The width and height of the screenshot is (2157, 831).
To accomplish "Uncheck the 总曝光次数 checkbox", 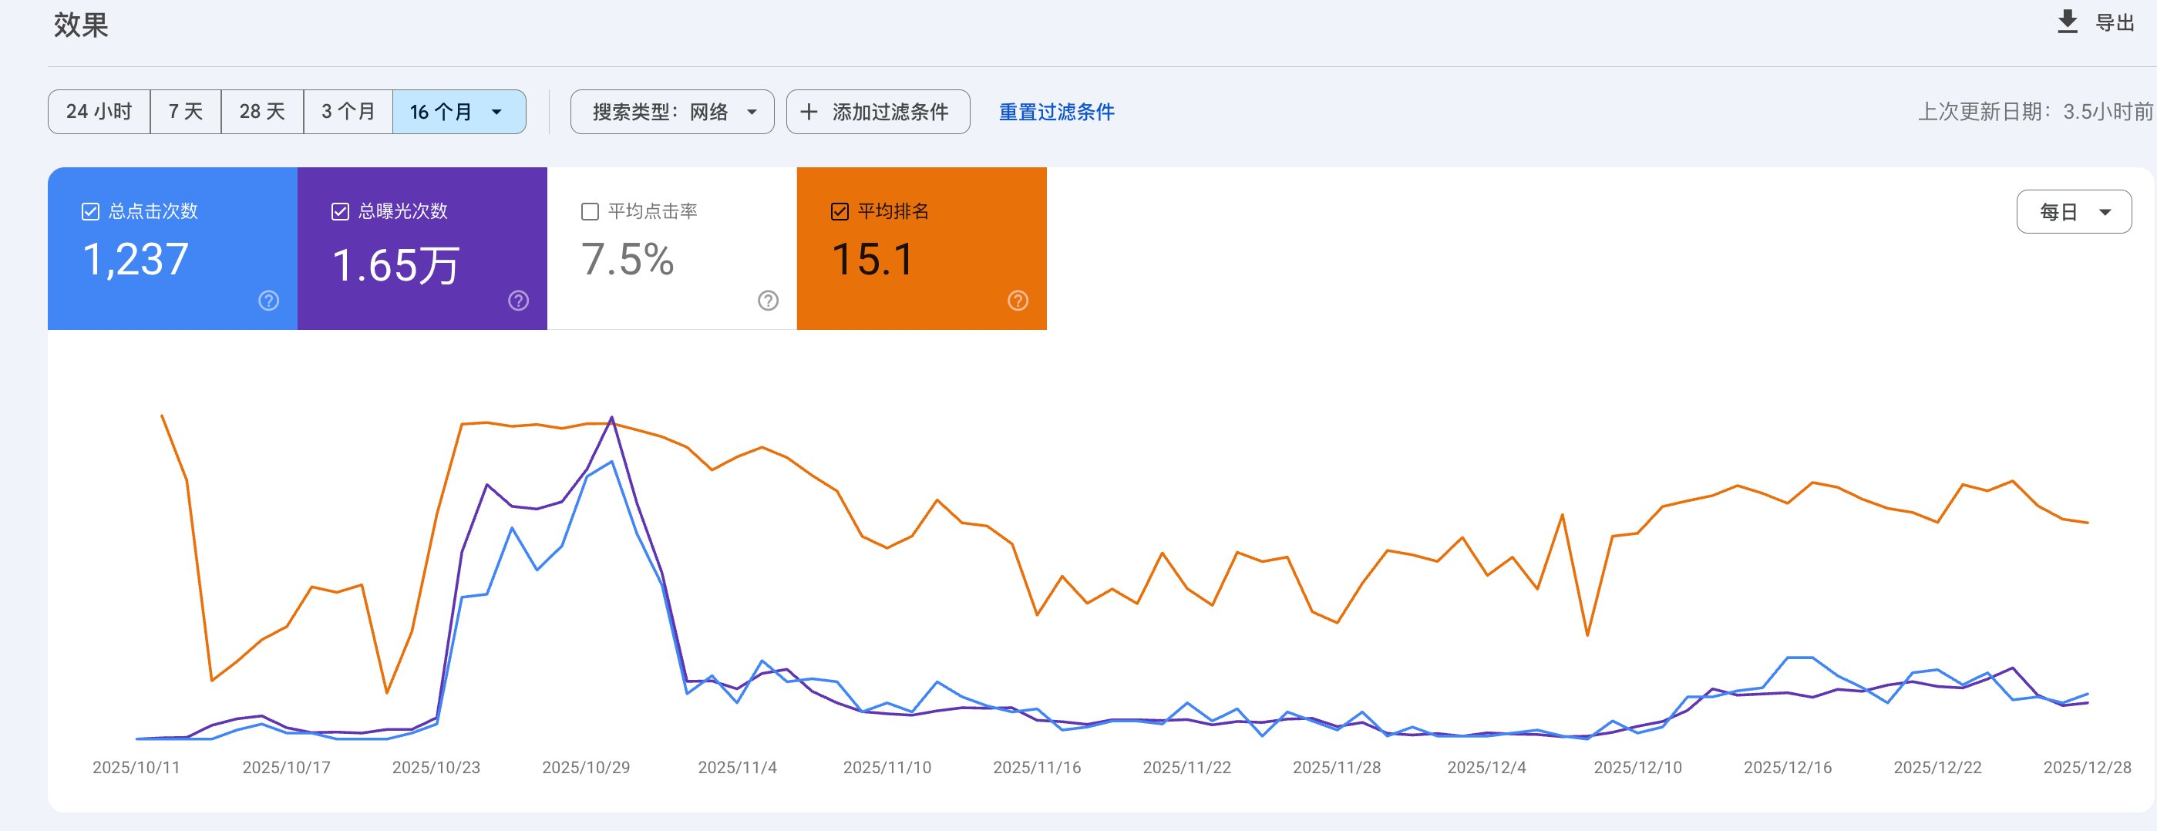I will pos(340,212).
